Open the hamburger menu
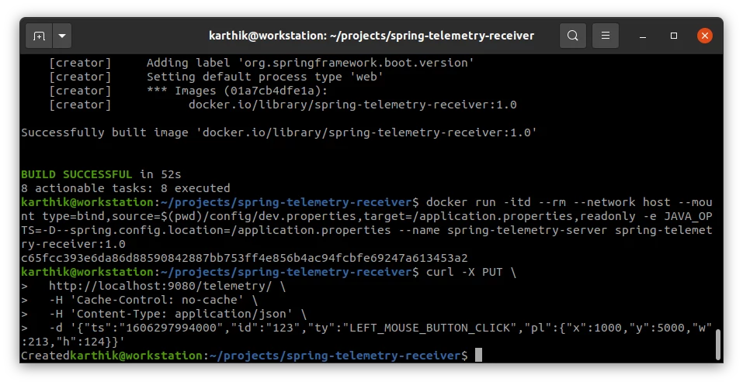The height and width of the screenshot is (385, 743). (x=605, y=36)
